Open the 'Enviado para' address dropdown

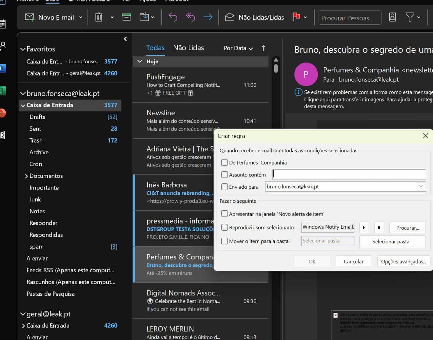point(421,186)
